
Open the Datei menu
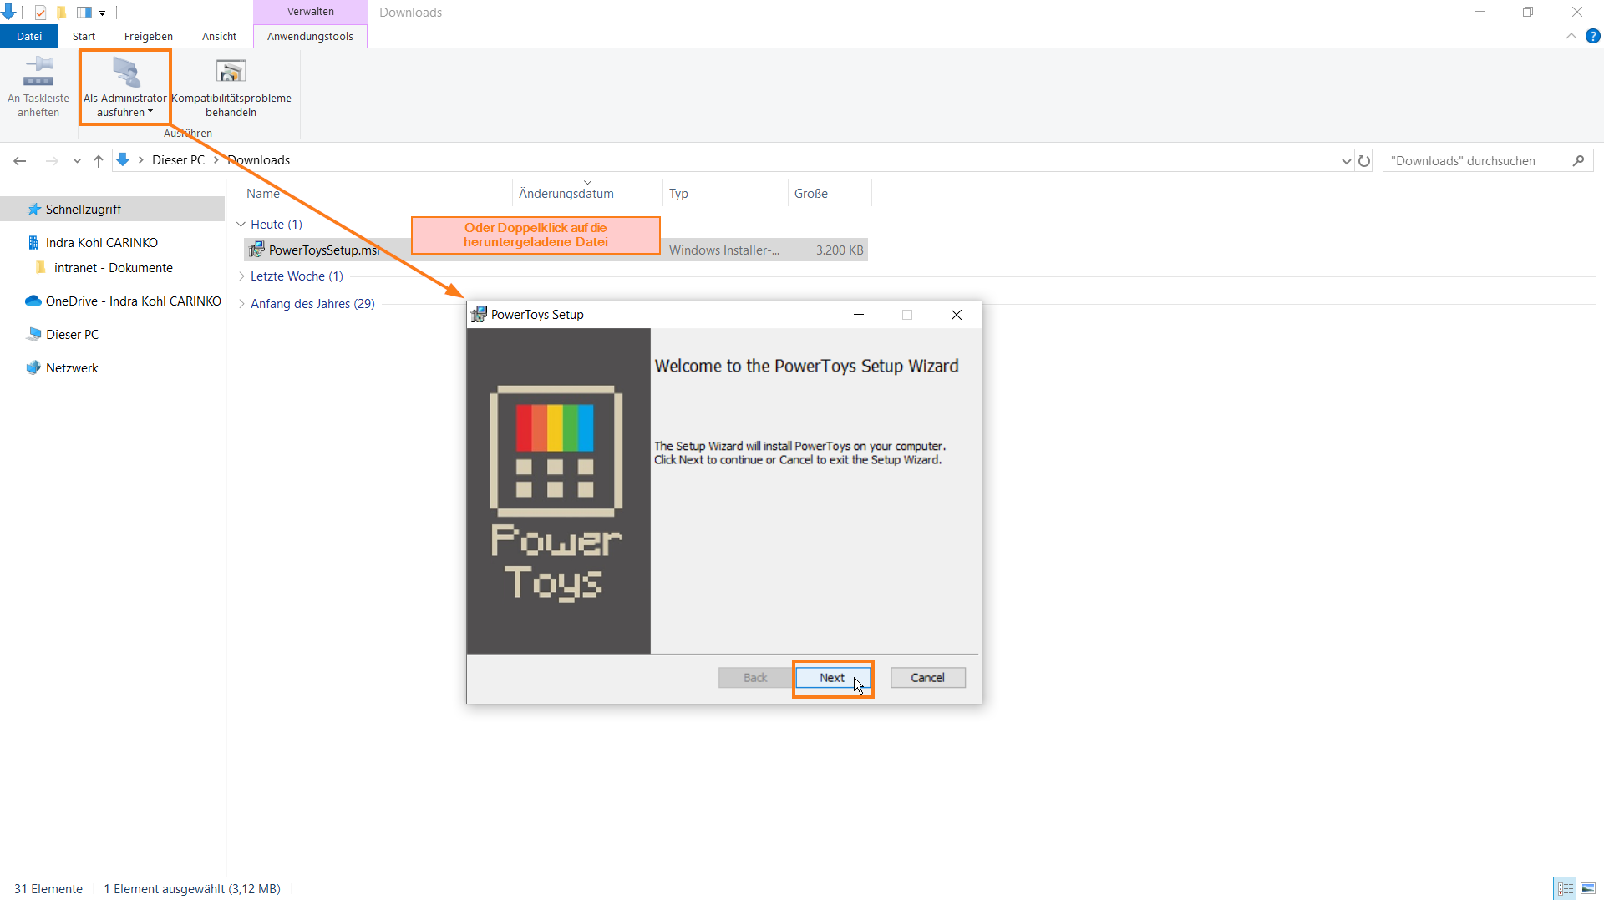tap(29, 36)
